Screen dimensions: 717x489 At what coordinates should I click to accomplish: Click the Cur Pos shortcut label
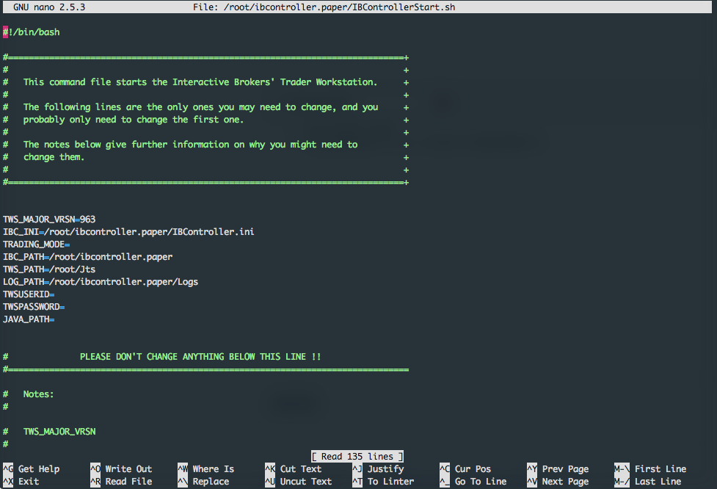pyautogui.click(x=473, y=469)
